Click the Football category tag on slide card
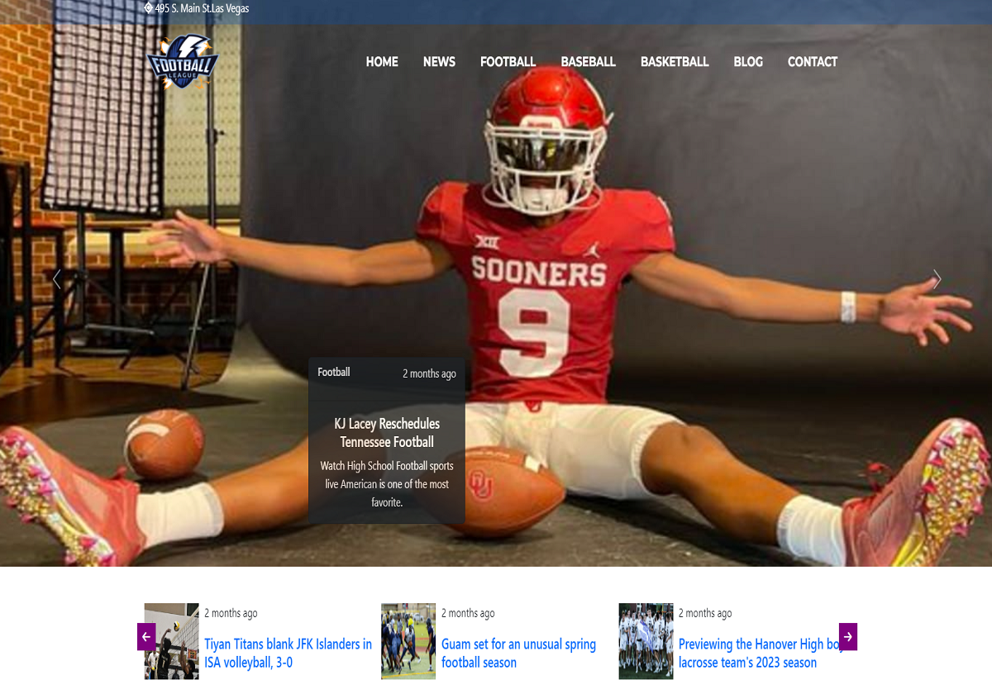The width and height of the screenshot is (992, 694). (334, 373)
